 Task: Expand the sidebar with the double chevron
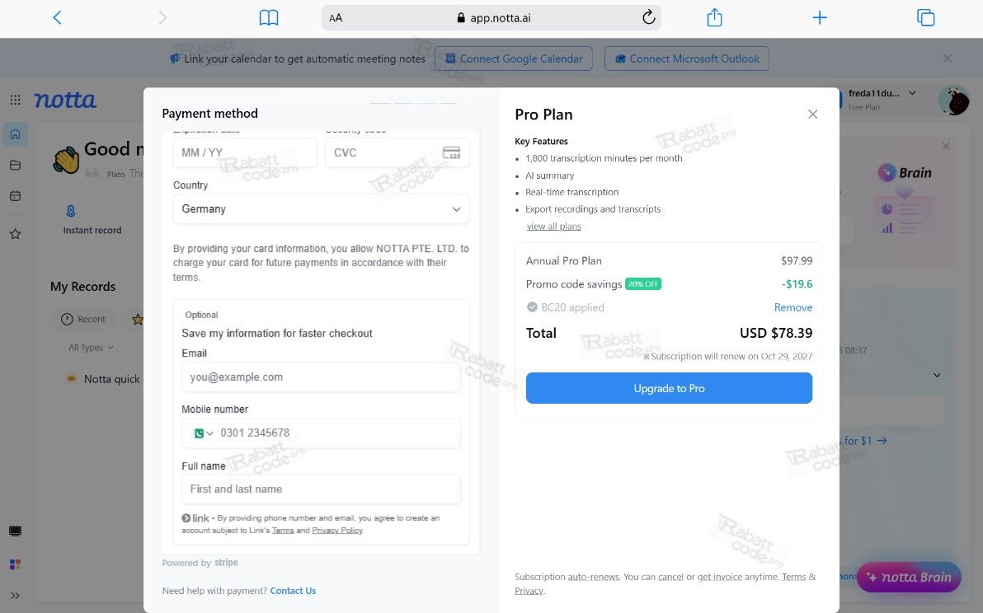click(15, 596)
